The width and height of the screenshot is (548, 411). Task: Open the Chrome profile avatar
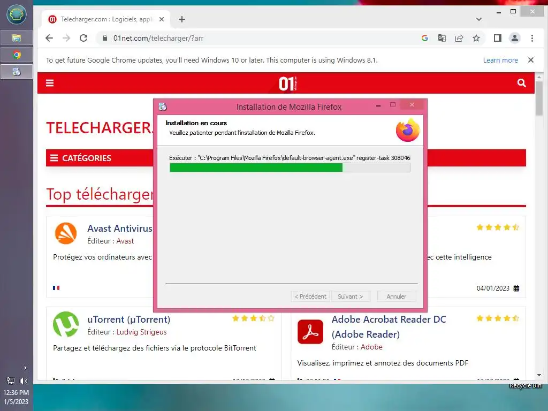coord(515,38)
